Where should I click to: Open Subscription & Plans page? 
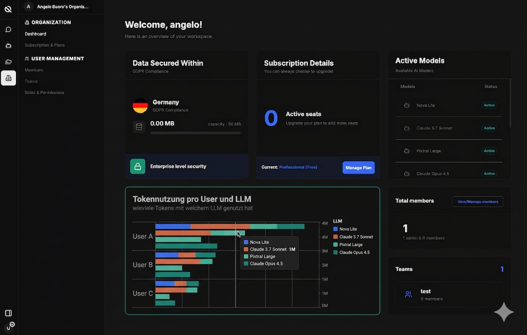[44, 45]
